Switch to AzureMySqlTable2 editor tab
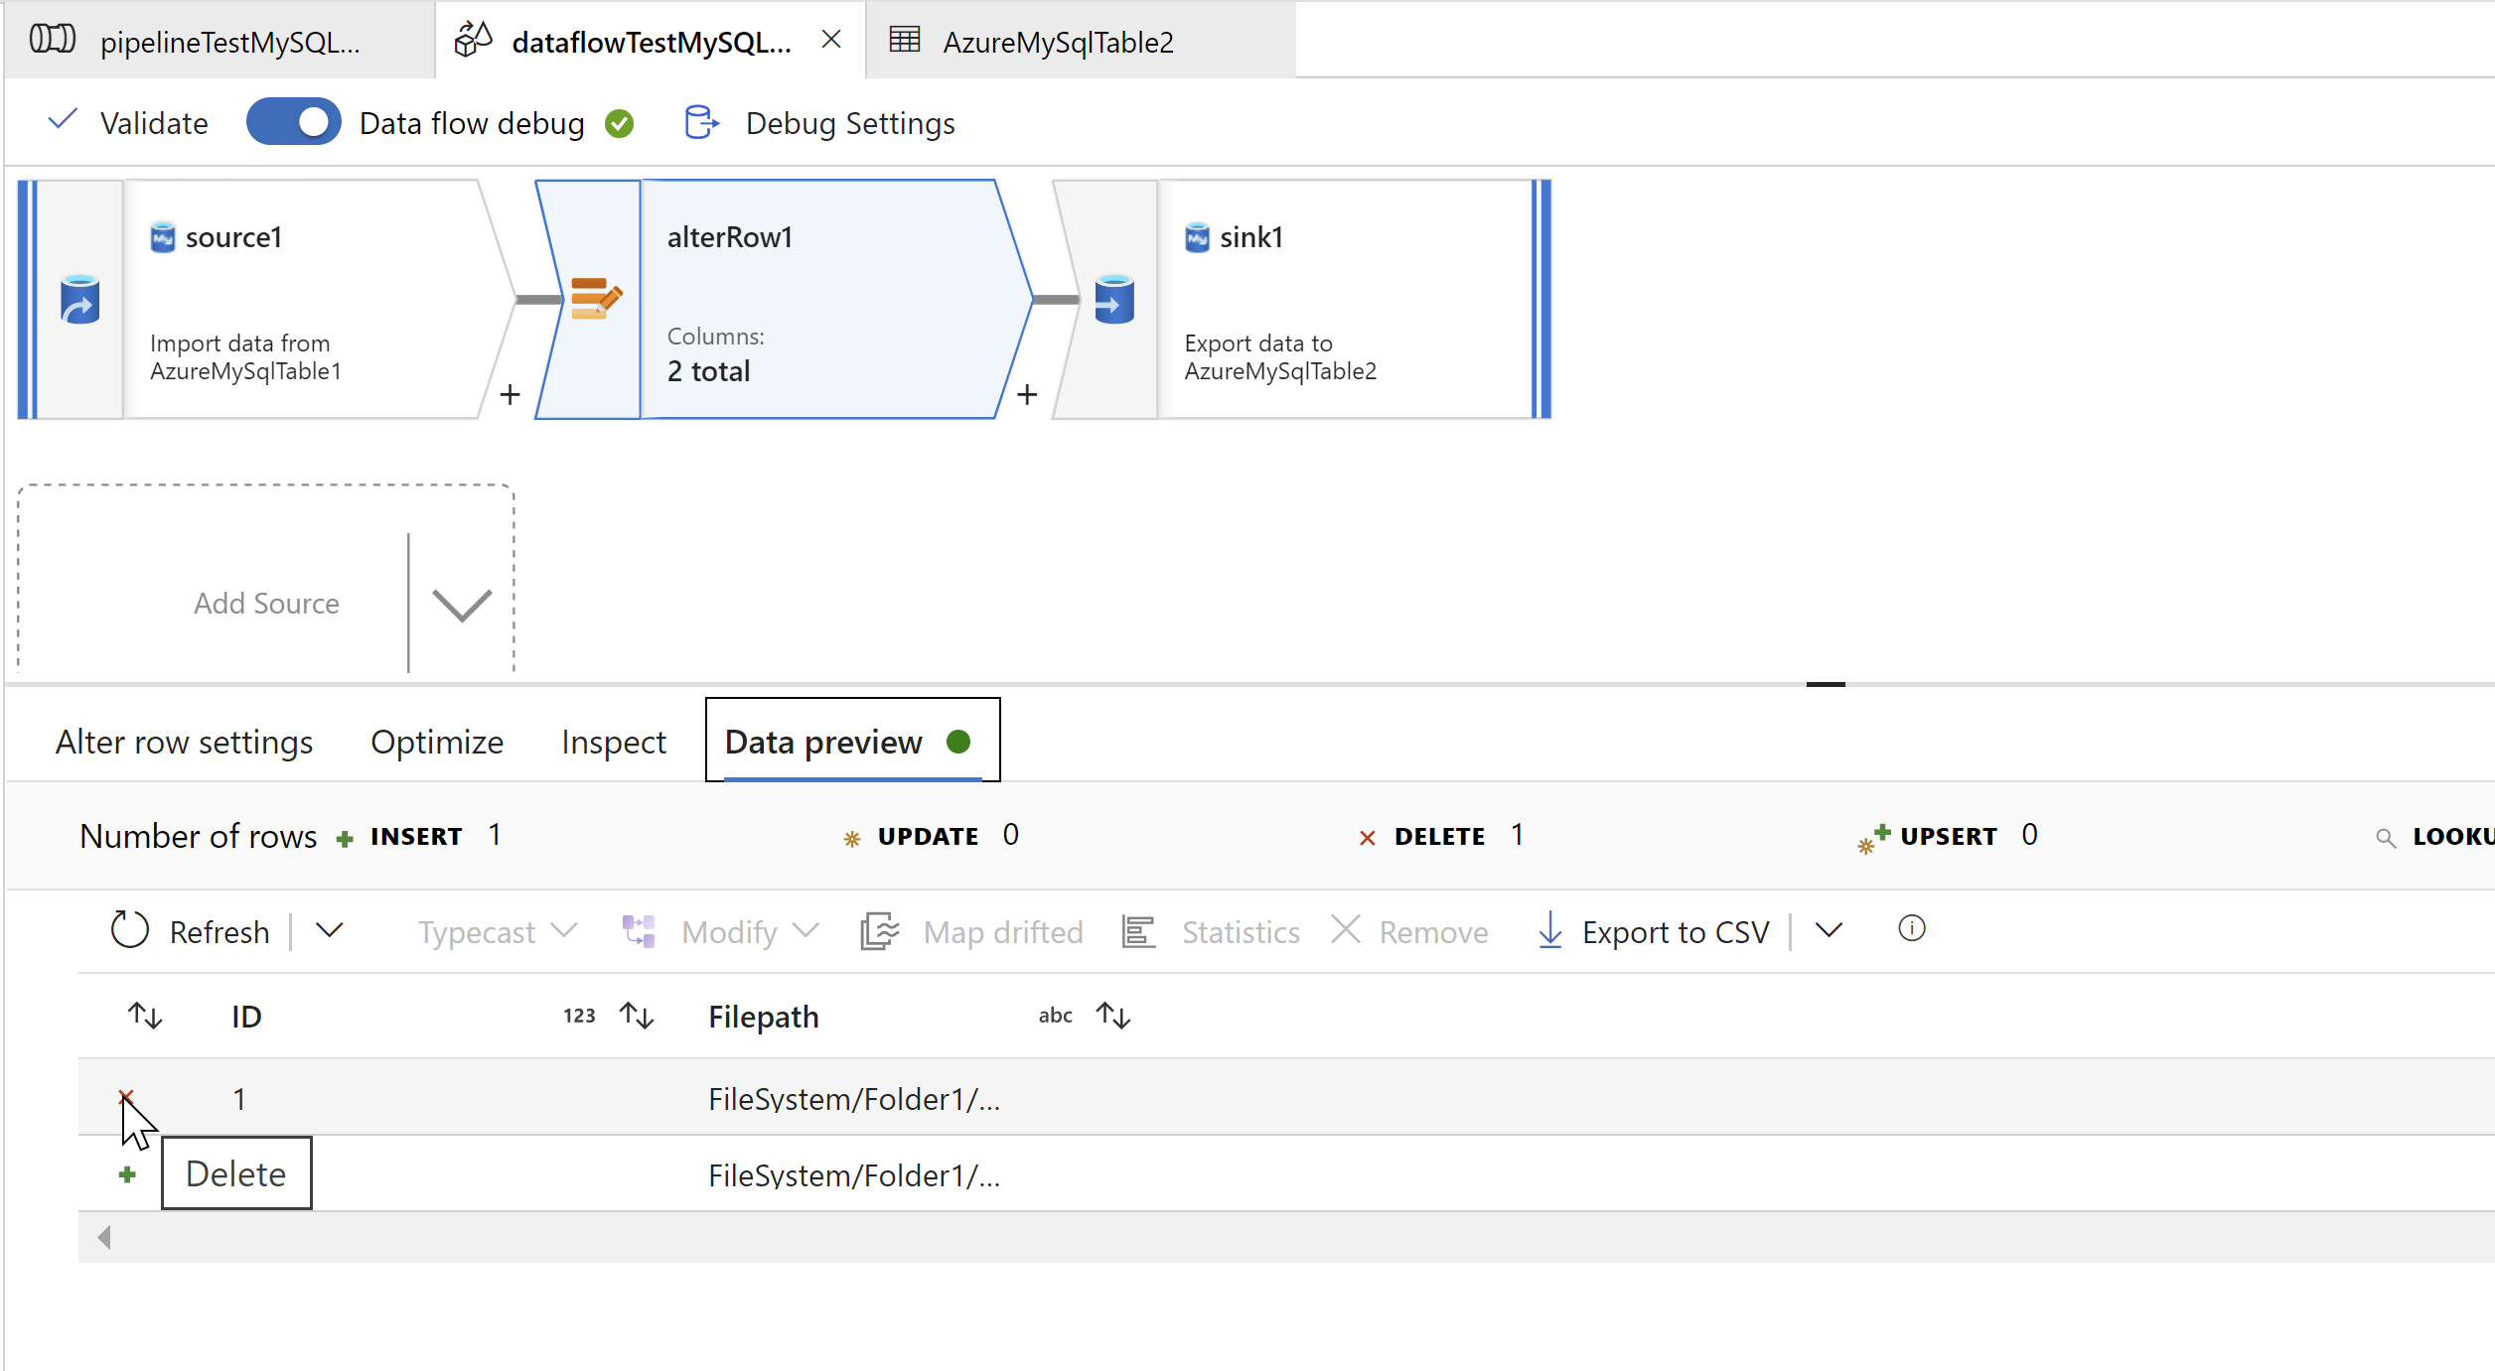Image resolution: width=2495 pixels, height=1371 pixels. coord(1057,42)
